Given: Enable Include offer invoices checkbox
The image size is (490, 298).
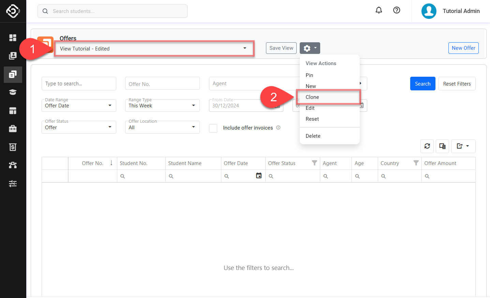Looking at the screenshot, I should click(213, 128).
